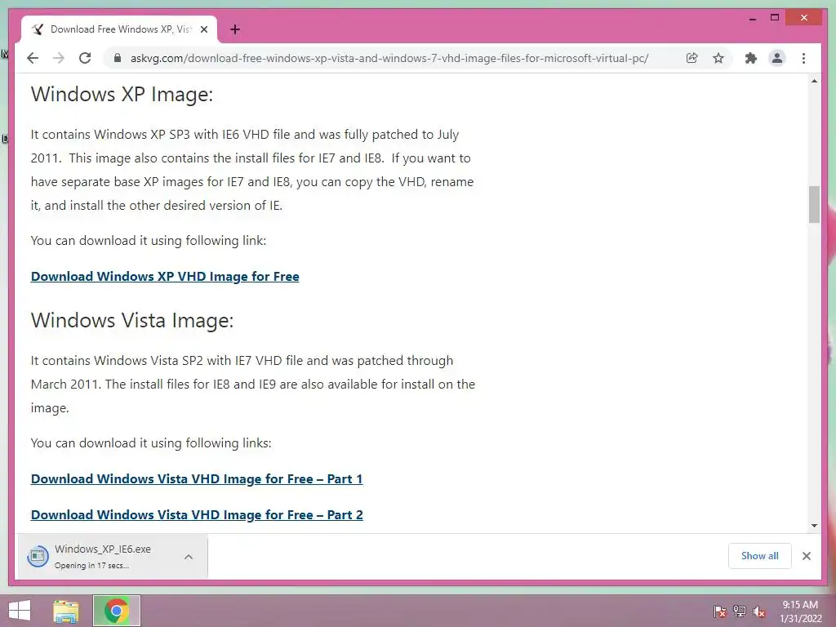Screen dimensions: 836x627
Task: Reload the current page
Action: (85, 58)
